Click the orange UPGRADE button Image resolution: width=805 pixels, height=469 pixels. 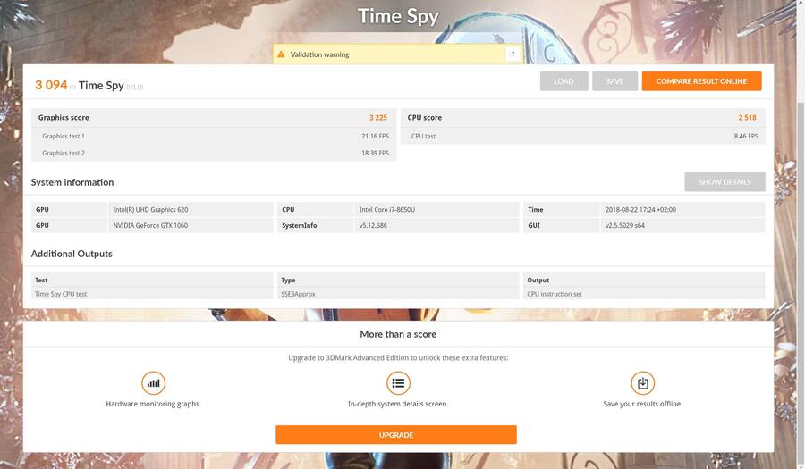396,435
